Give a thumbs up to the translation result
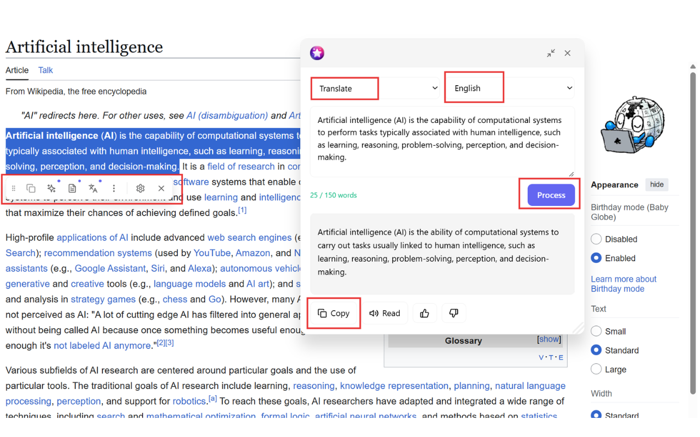 (425, 313)
